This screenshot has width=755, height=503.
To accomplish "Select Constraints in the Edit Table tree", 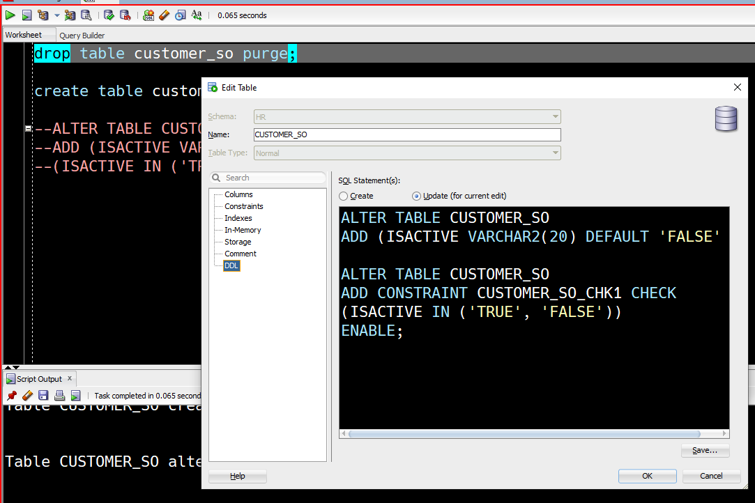I will pos(243,206).
